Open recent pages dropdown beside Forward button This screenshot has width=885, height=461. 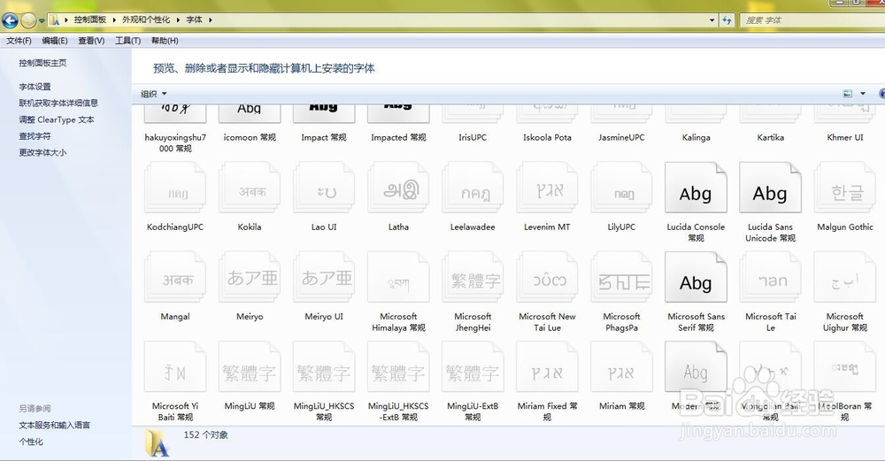(x=42, y=21)
